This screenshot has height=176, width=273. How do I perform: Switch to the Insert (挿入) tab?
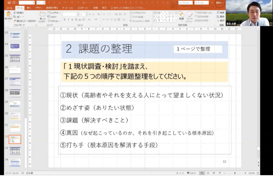(x=28, y=7)
